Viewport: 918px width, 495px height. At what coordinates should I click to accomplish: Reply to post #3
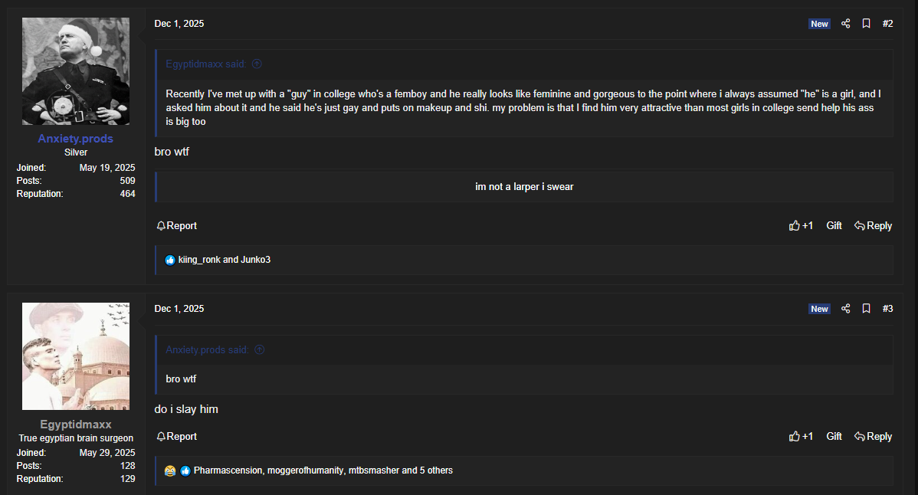click(x=873, y=437)
